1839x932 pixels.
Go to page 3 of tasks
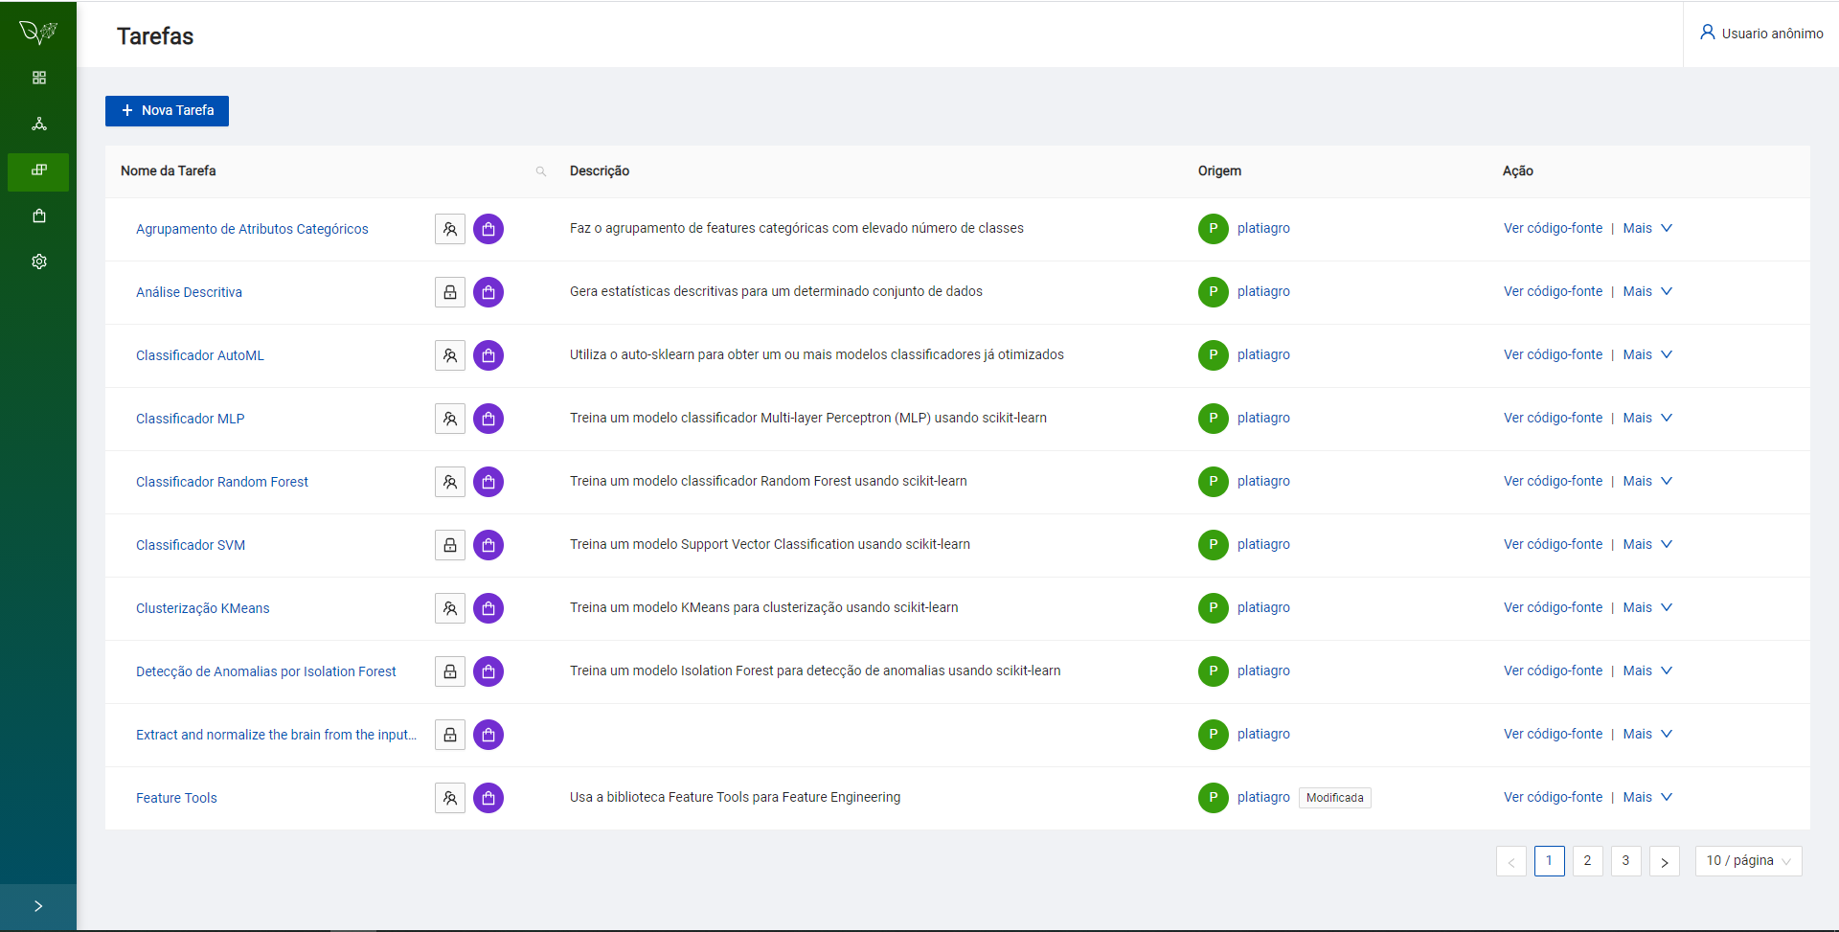(1625, 861)
